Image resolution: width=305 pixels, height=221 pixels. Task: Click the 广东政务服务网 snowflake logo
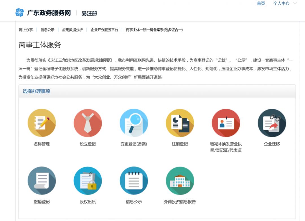click(20, 13)
